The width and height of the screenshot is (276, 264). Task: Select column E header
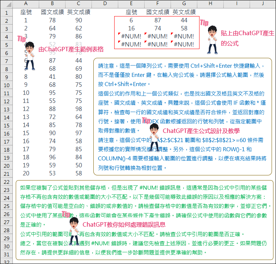pyautogui.click(x=131, y=4)
